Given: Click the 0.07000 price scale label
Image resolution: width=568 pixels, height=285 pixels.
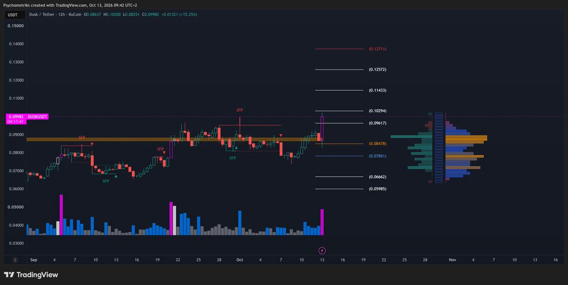Looking at the screenshot, I should pos(16,171).
